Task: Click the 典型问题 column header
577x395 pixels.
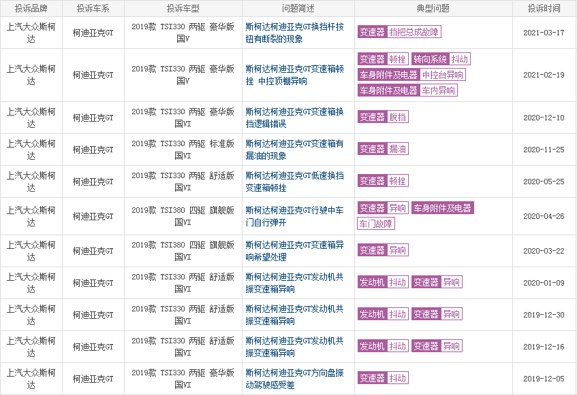Action: (x=433, y=8)
